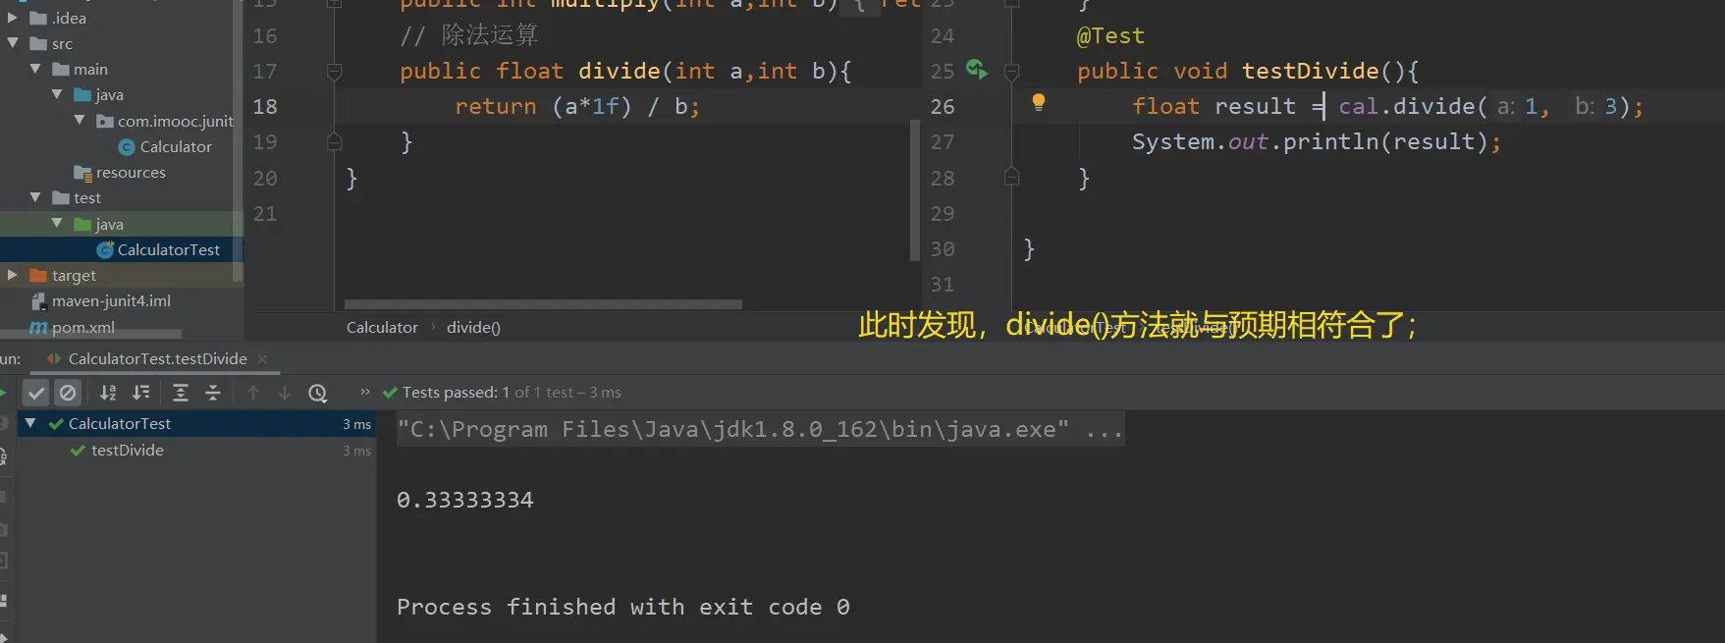Click the run test gutter icon at line 25

(976, 70)
